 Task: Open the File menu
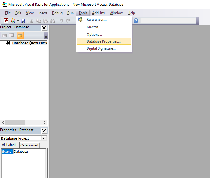point(8,13)
